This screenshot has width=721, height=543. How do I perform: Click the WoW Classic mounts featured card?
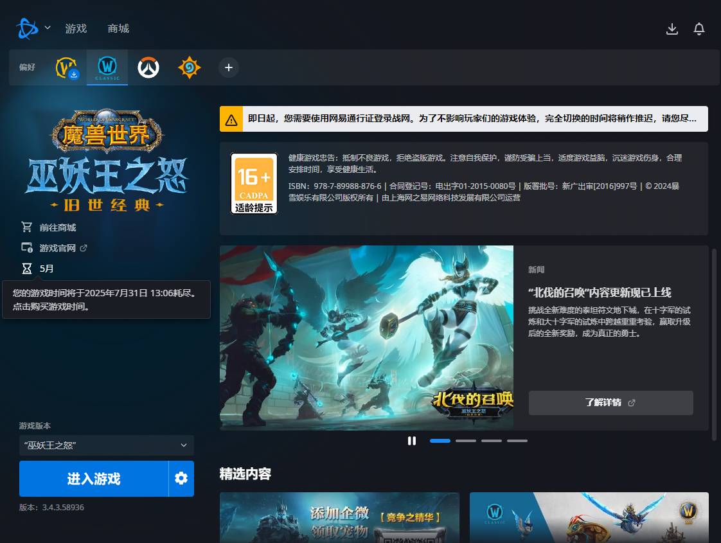[x=589, y=518]
